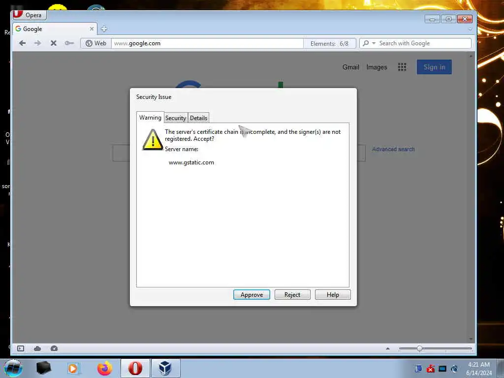The height and width of the screenshot is (378, 504).
Task: Select the Google browser tab
Action: tap(54, 29)
